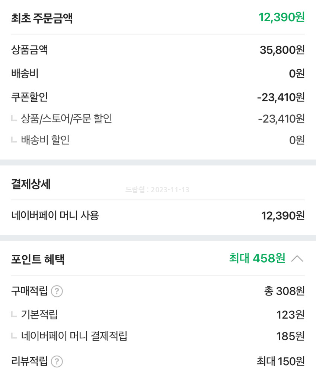Click the 기본적립 sub-item
The width and height of the screenshot is (316, 379).
[39, 315]
